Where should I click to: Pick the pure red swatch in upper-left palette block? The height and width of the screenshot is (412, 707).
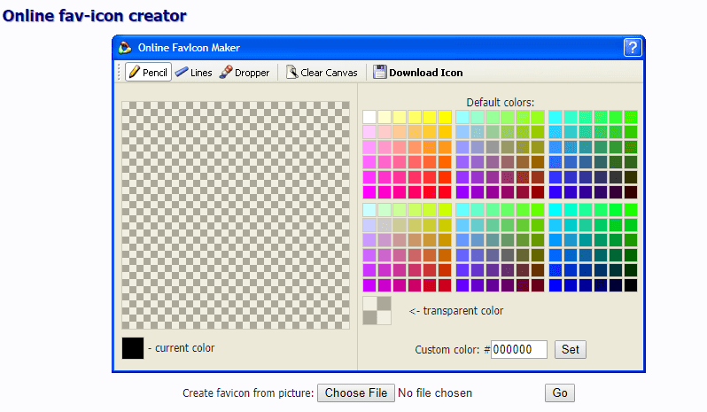(x=445, y=192)
